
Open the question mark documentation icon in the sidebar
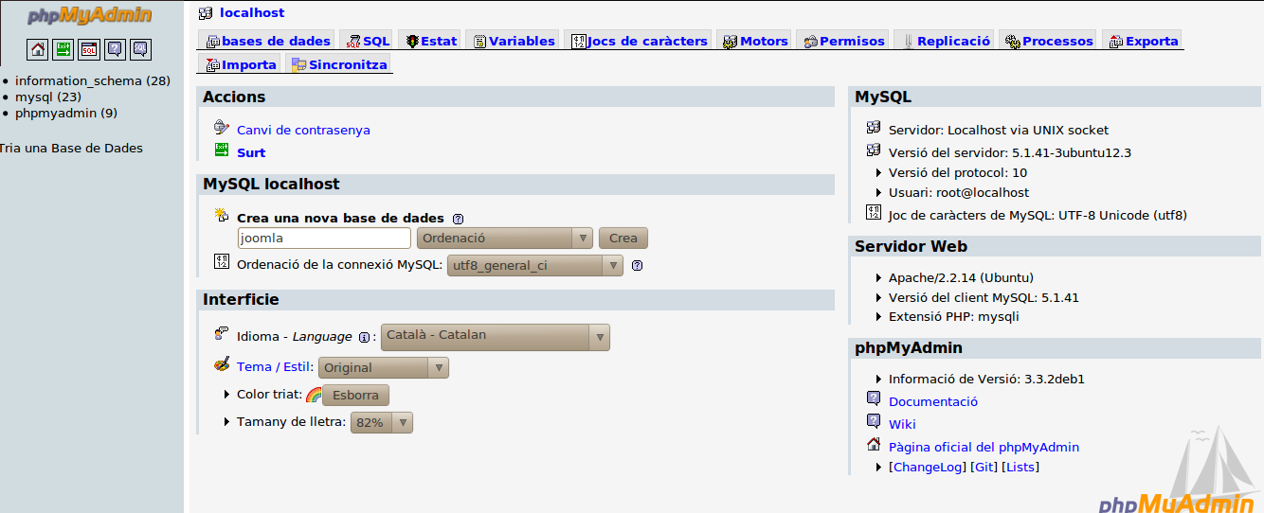point(115,49)
